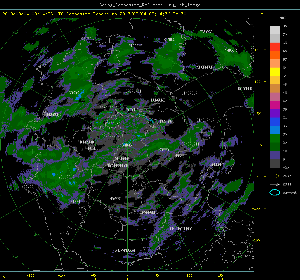Click the RAMDURG city label
This screenshot has height=280, width=300.
click(106, 108)
